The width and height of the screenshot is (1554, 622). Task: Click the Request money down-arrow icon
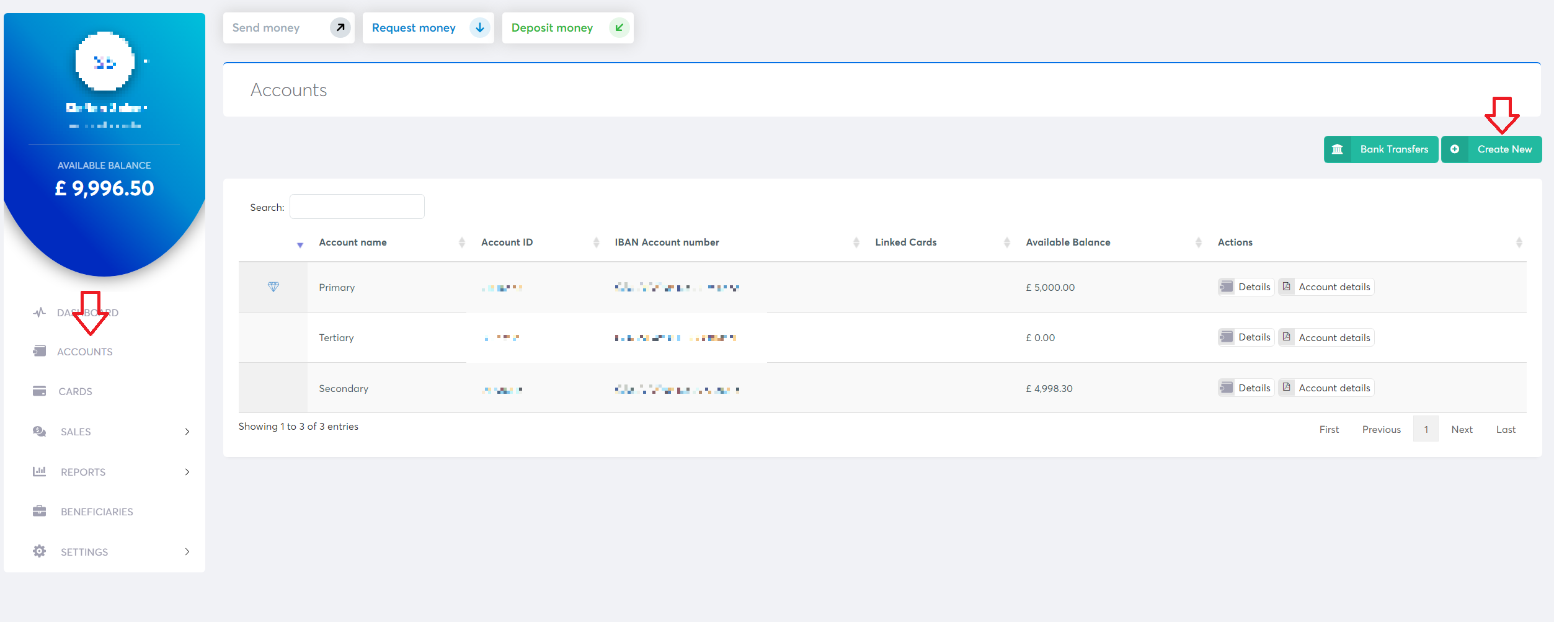click(479, 28)
